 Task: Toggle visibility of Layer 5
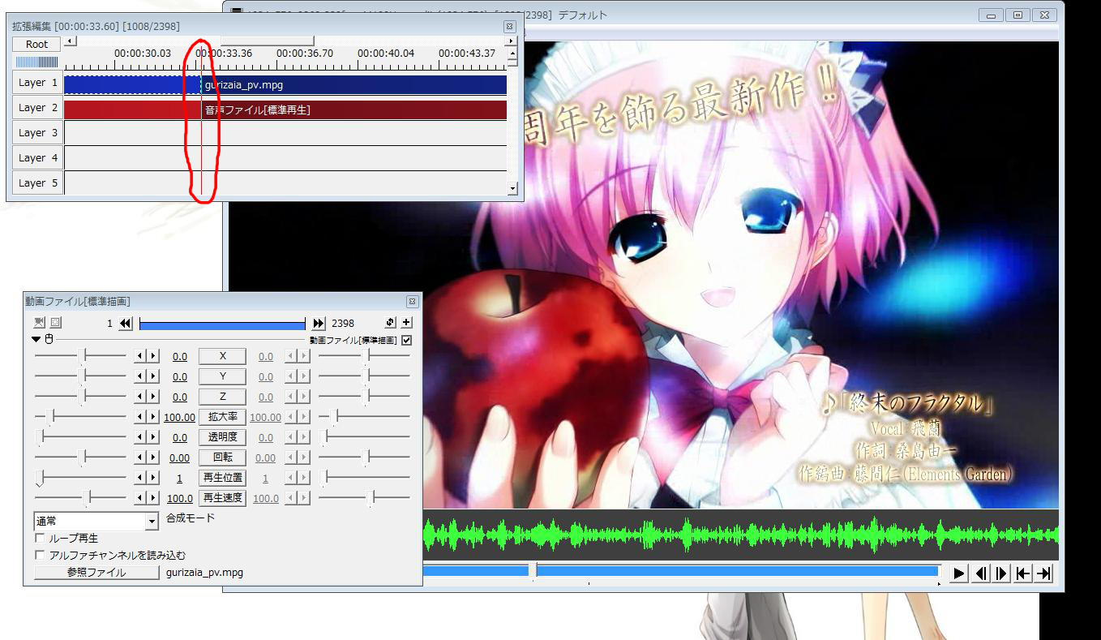[38, 183]
